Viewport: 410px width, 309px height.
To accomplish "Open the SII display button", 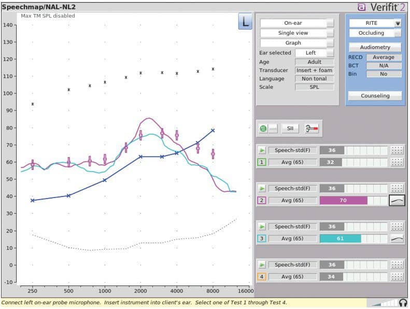I will tap(290, 129).
